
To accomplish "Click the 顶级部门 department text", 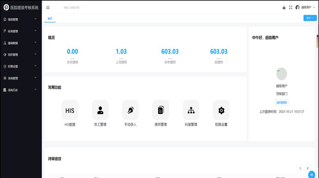I will tap(282, 94).
